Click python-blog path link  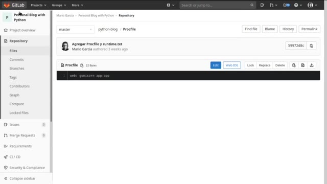pos(108,29)
